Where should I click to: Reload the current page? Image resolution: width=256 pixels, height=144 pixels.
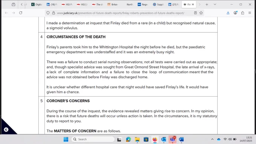[x=21, y=13]
